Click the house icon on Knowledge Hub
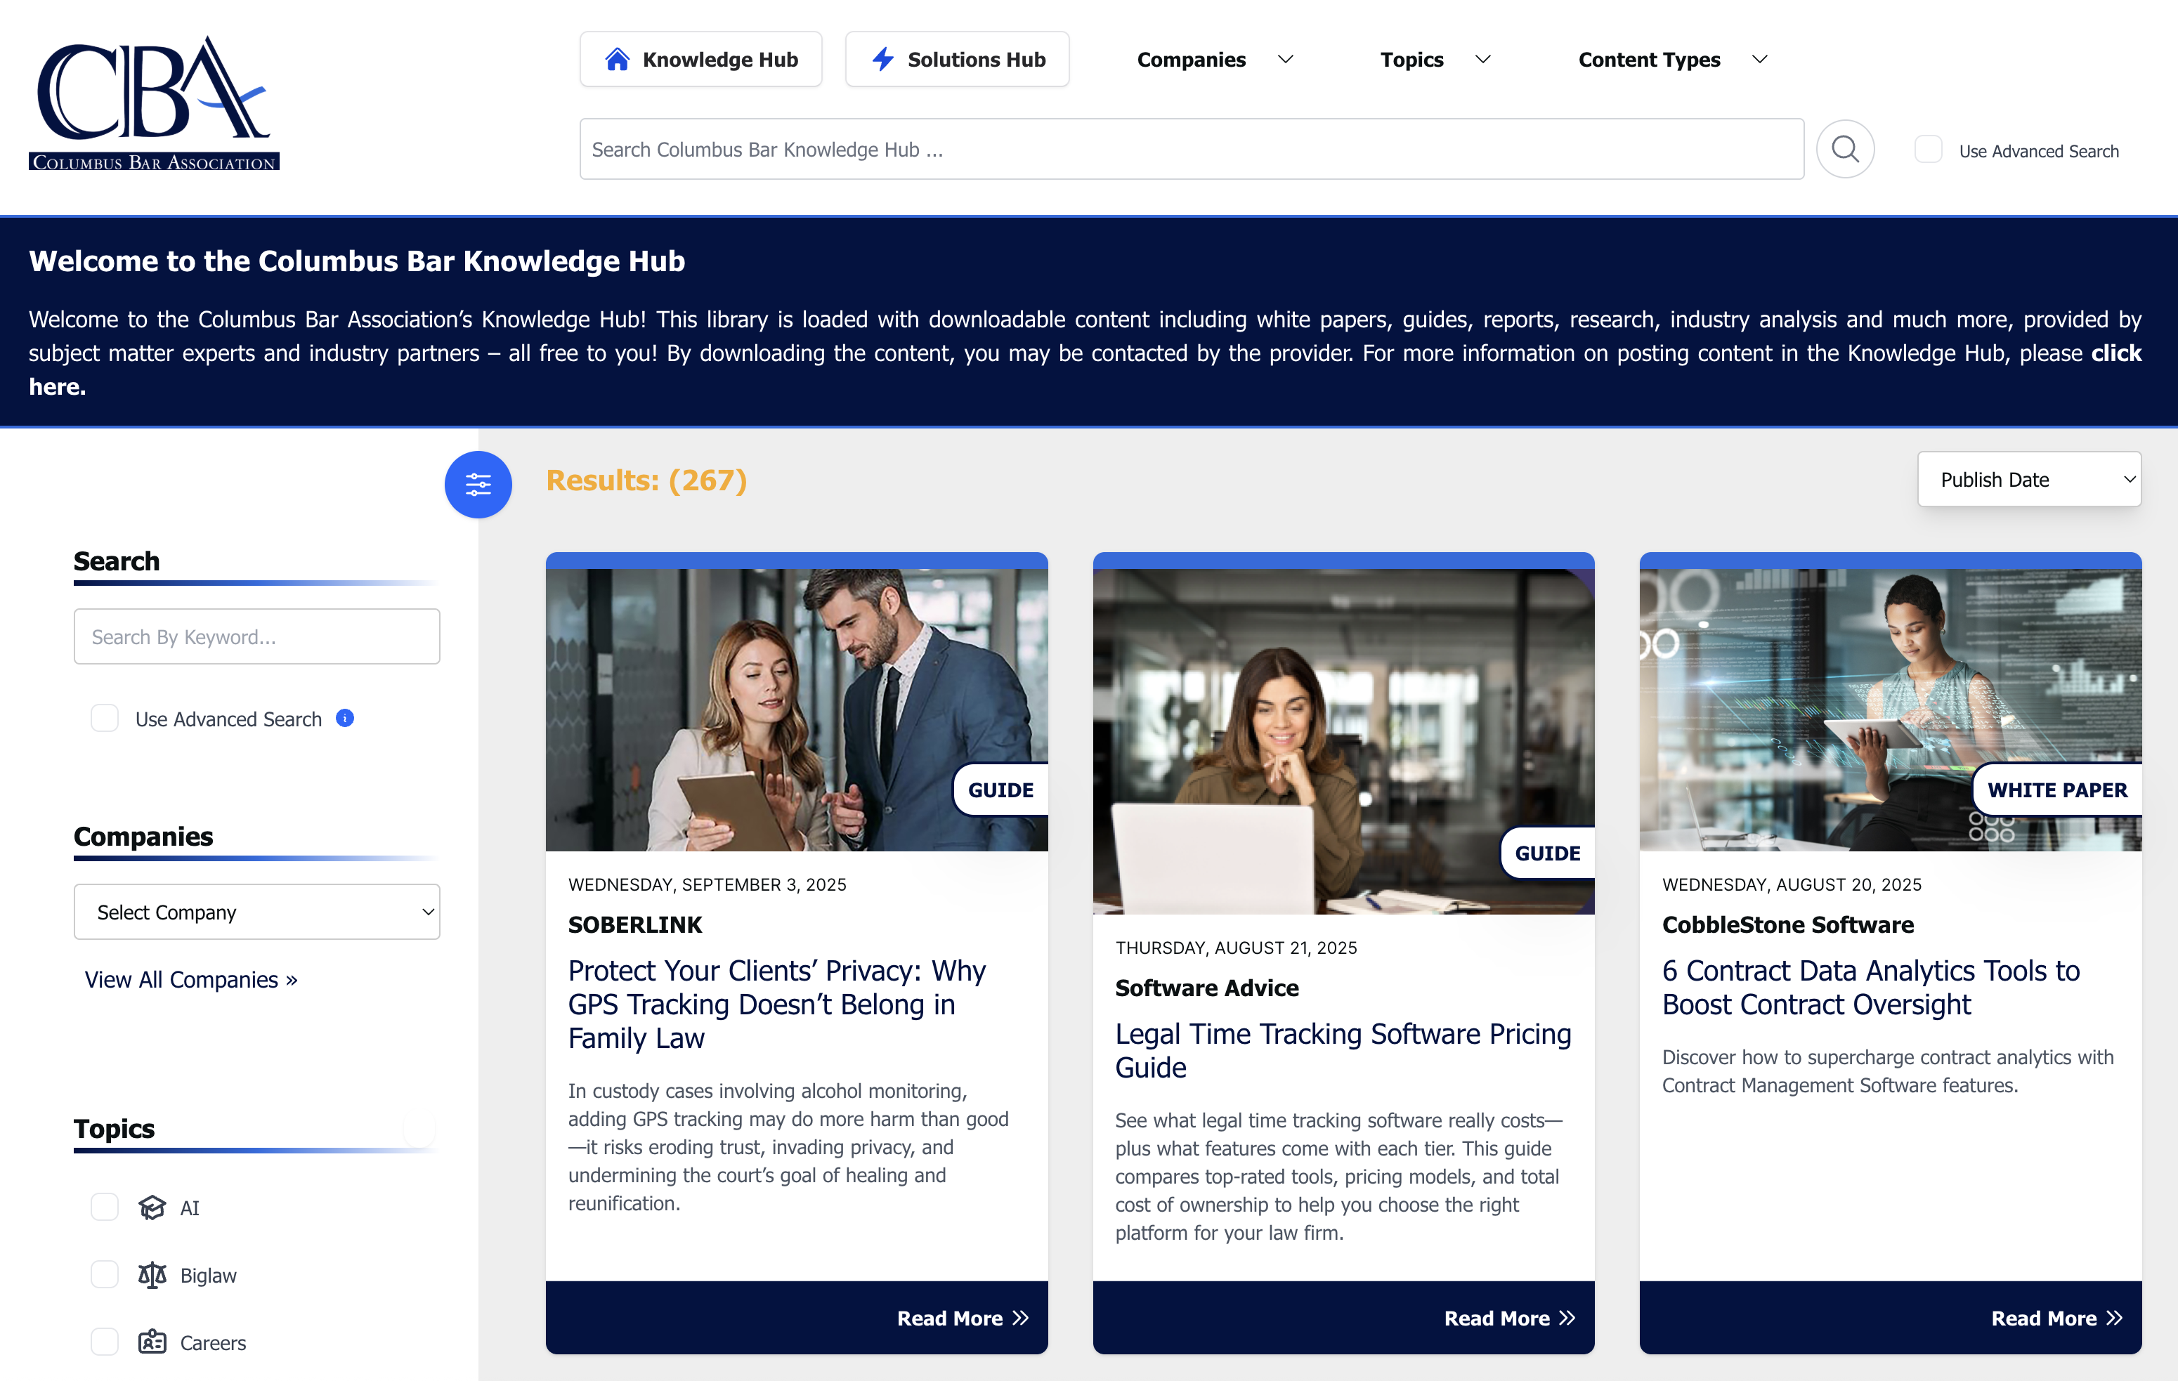The image size is (2178, 1381). (x=617, y=60)
